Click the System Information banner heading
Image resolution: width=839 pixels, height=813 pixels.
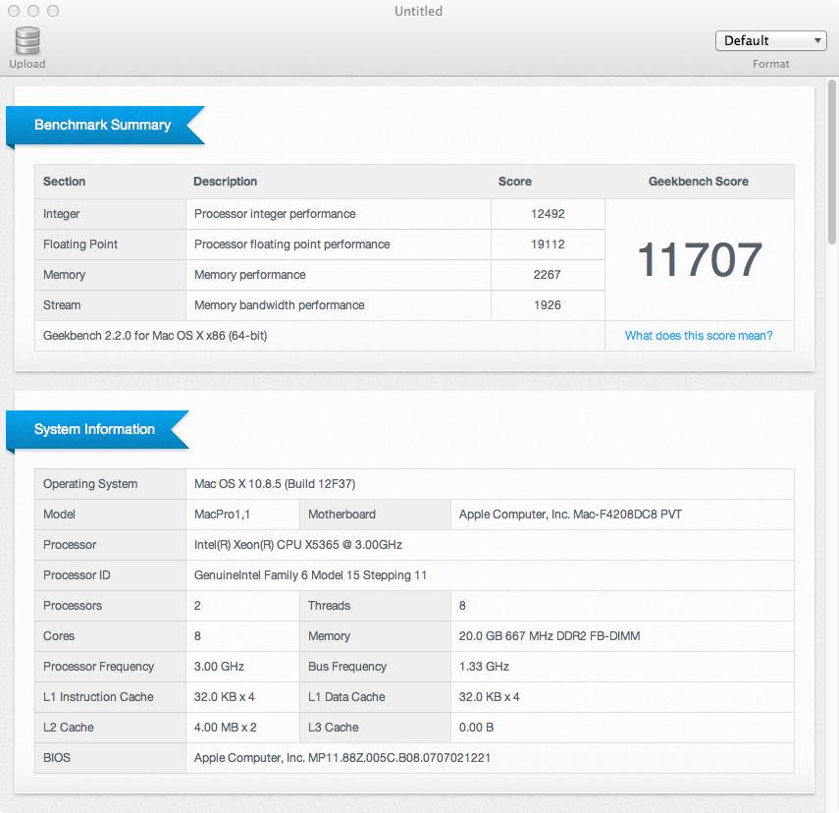[x=94, y=429]
